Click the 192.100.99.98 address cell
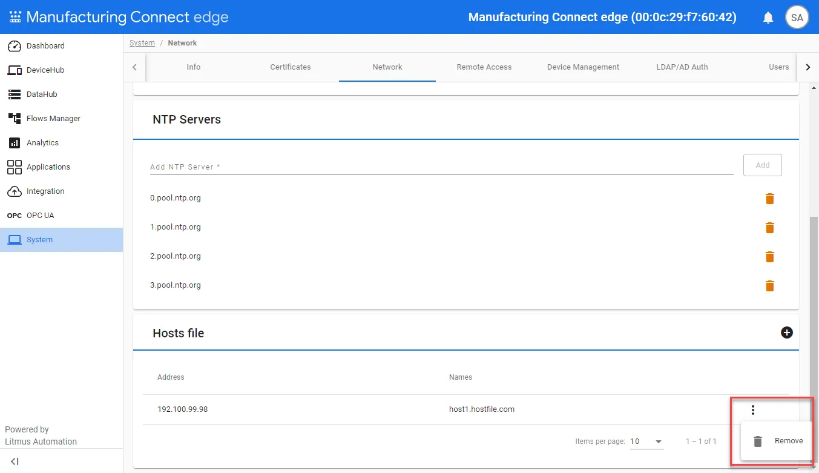 (182, 409)
